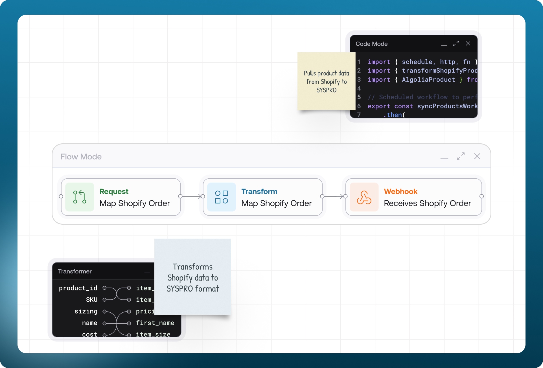Click the Webhook node's right output port

point(481,196)
